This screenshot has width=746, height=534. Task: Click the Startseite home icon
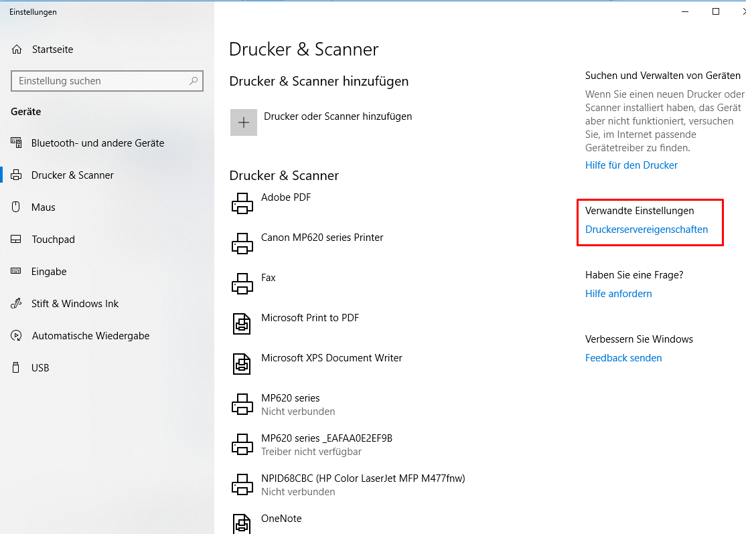tap(17, 50)
